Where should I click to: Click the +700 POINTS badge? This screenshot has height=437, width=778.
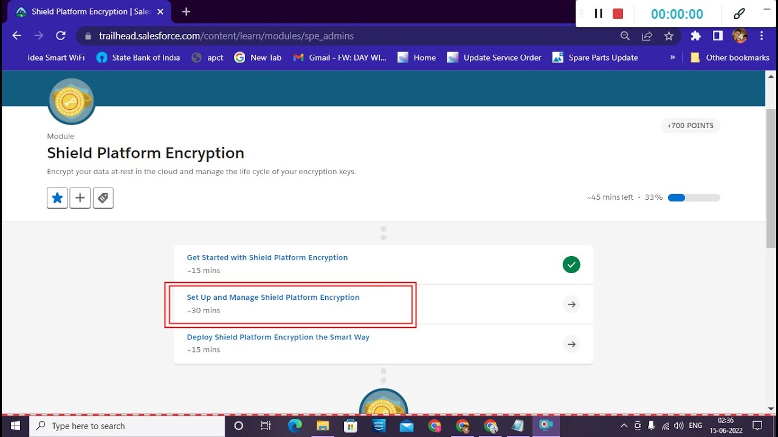690,126
